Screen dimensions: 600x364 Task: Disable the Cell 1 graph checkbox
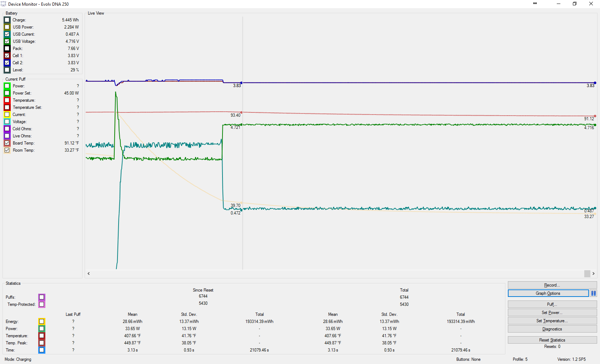click(x=7, y=56)
